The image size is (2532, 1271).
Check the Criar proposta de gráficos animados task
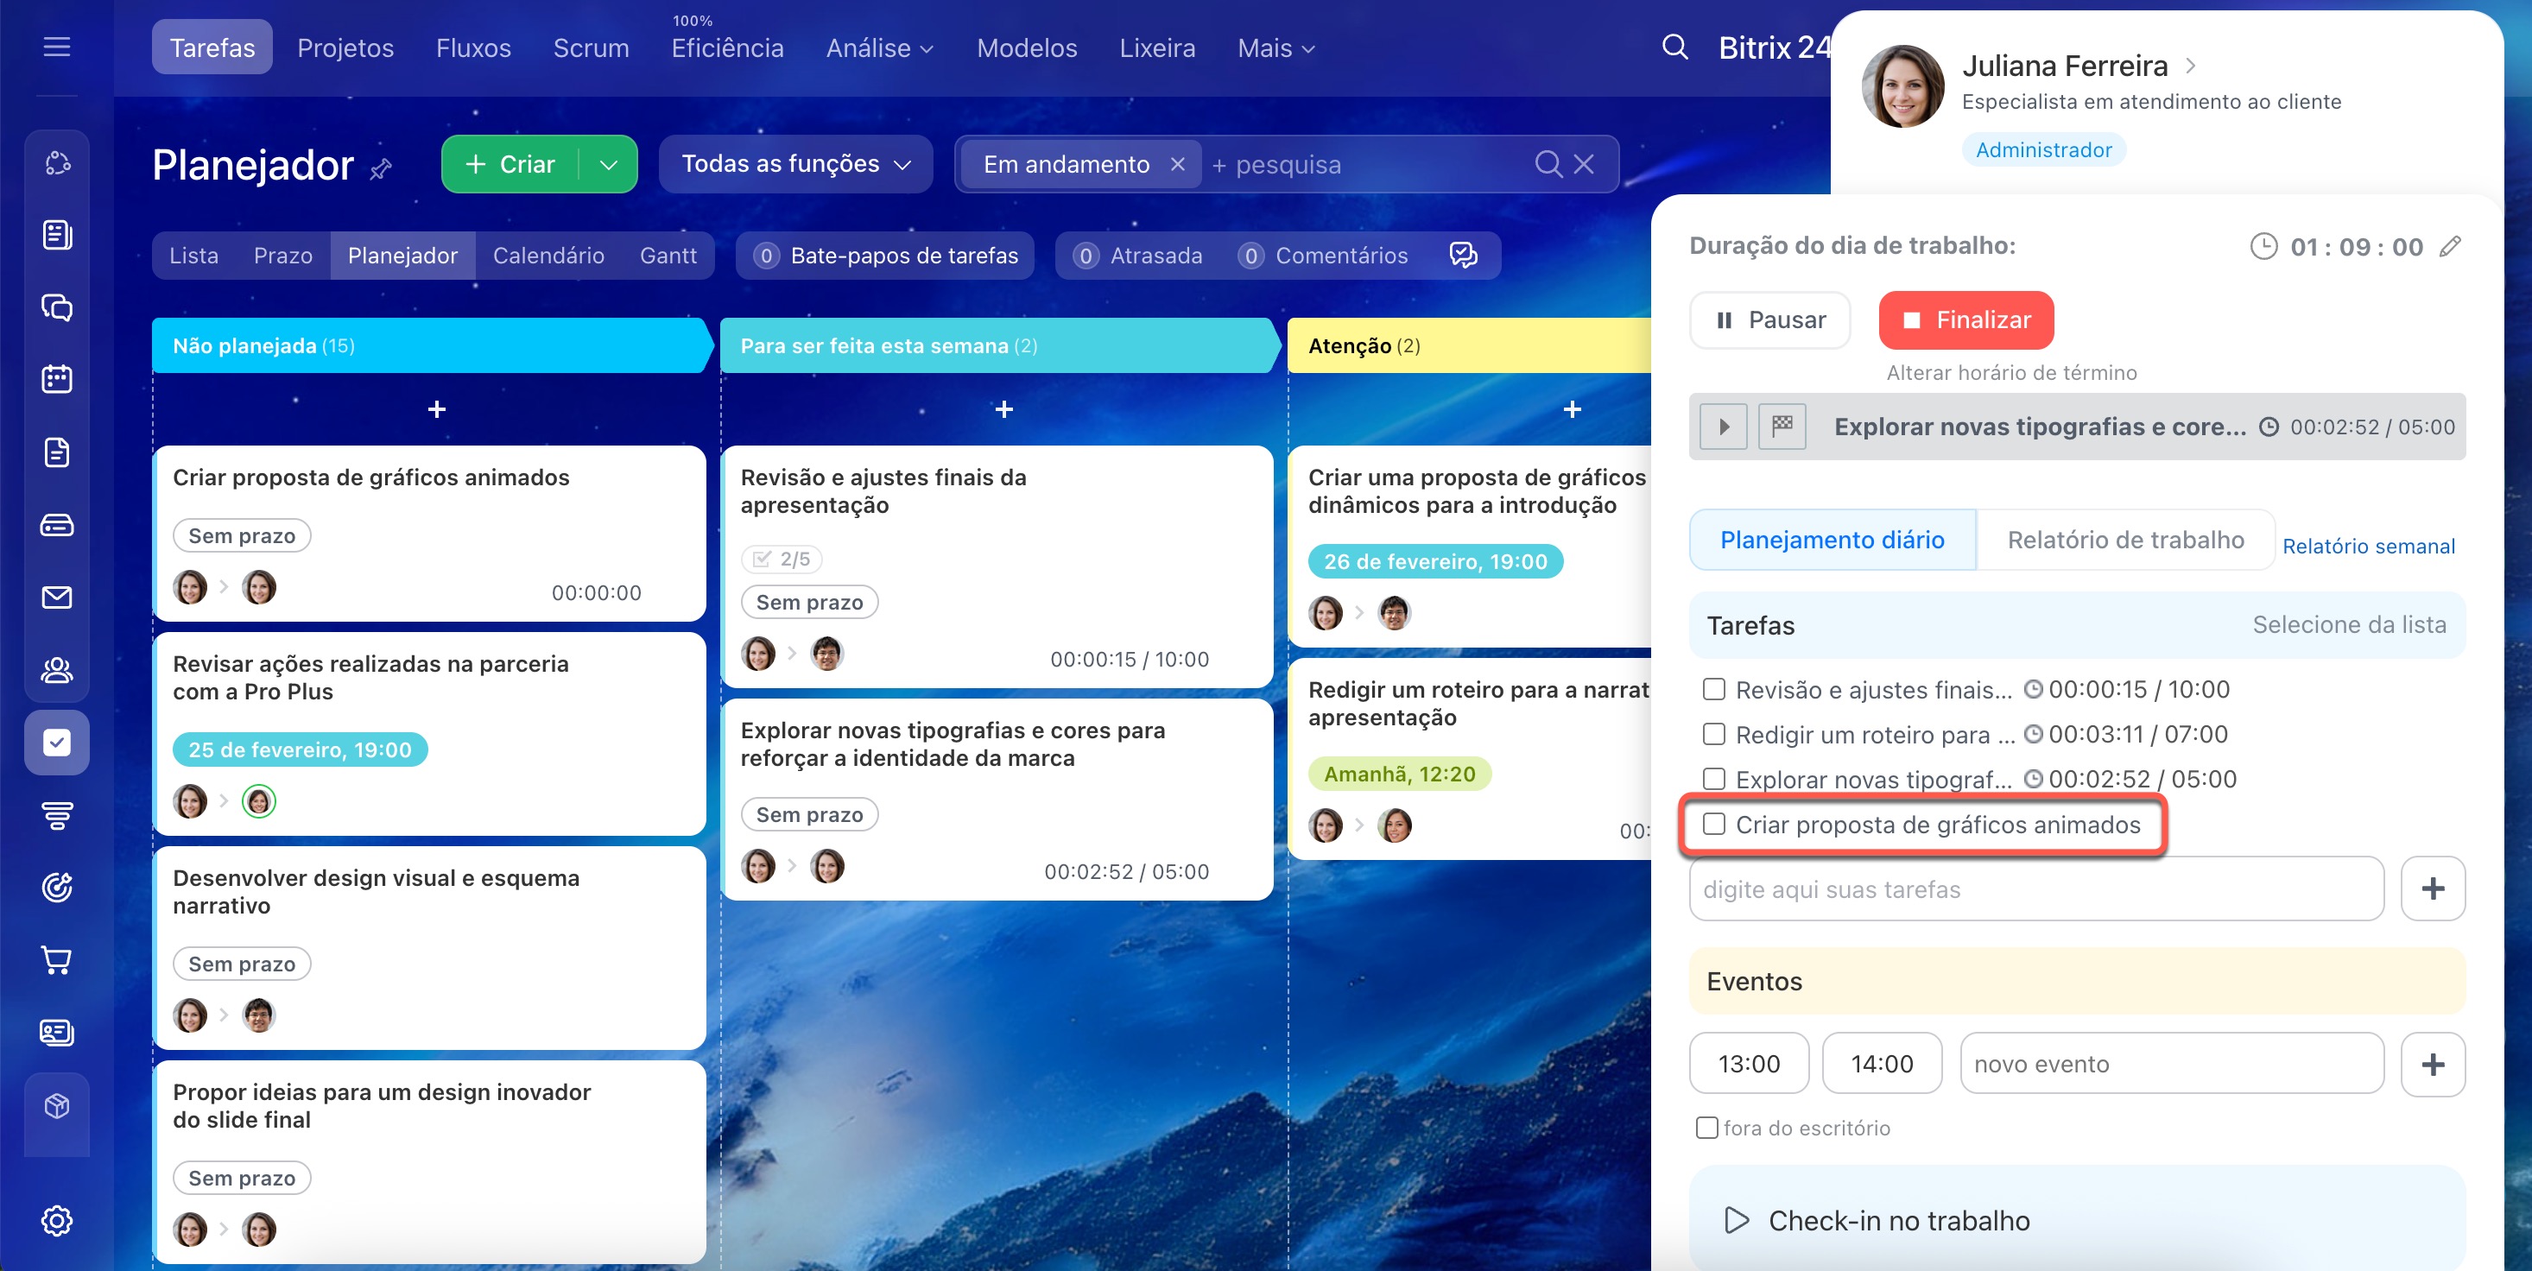1714,824
